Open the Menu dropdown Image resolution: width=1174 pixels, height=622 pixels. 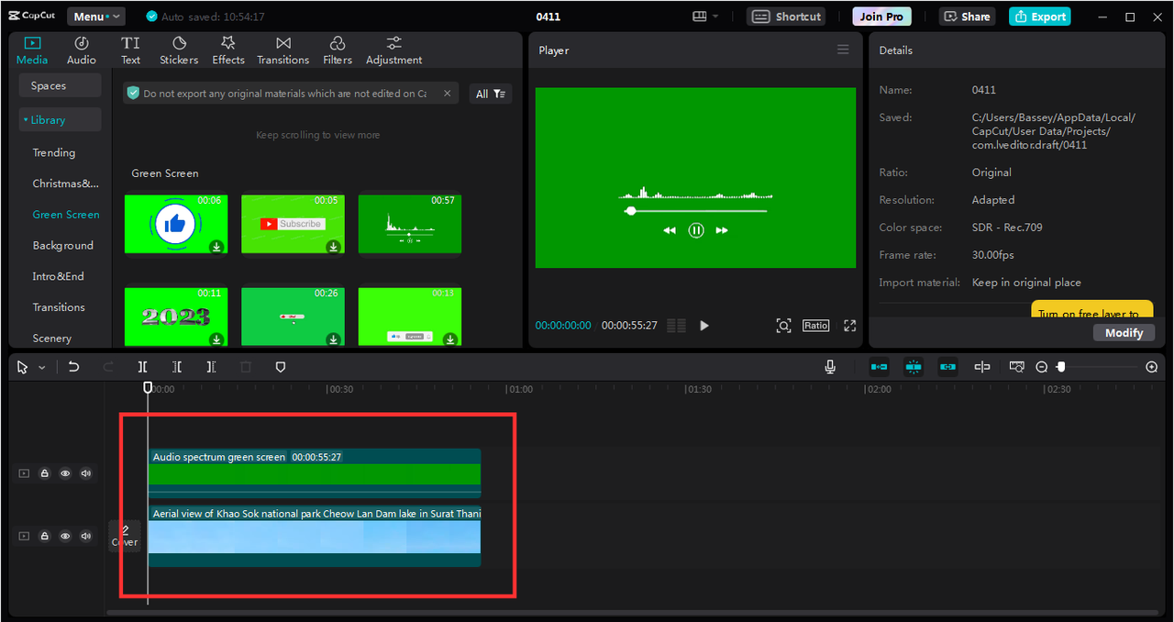(95, 17)
